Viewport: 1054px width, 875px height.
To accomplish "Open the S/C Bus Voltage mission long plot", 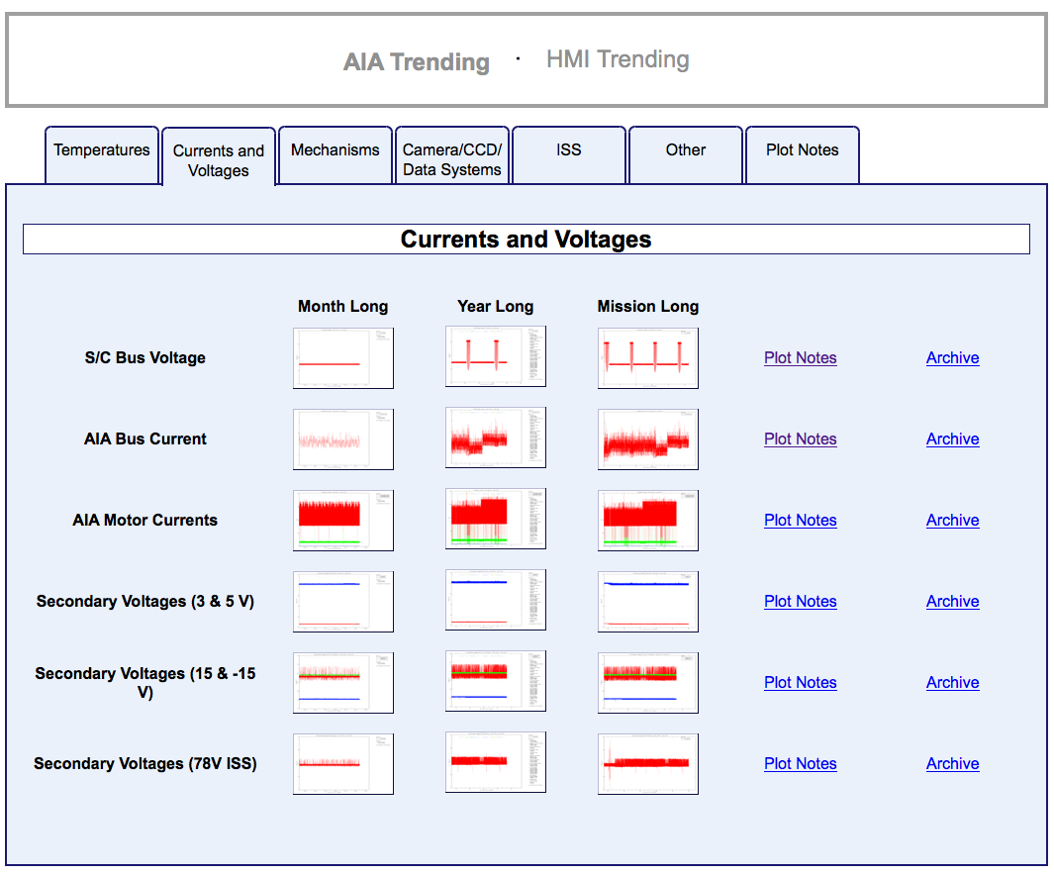I will [x=647, y=358].
